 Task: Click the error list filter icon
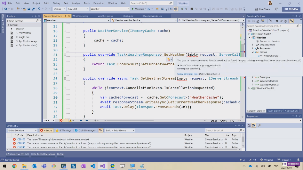[x=100, y=130]
